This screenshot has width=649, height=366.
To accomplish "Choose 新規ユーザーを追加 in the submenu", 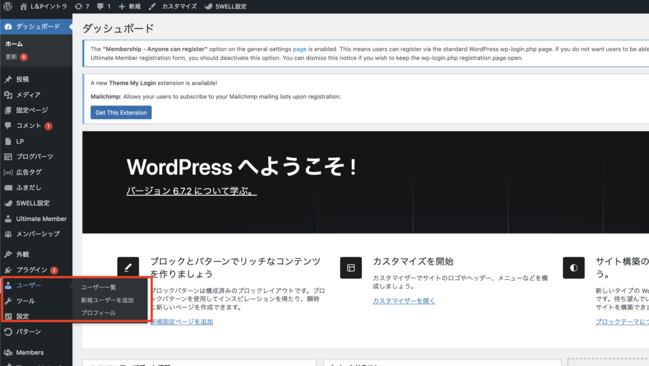I will (x=107, y=300).
